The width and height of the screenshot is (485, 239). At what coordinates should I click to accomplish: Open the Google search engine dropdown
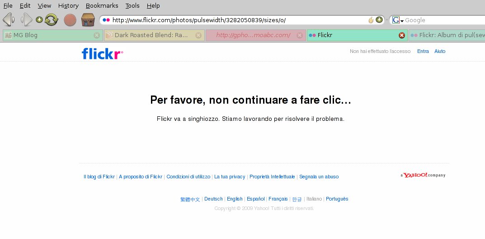(x=398, y=20)
